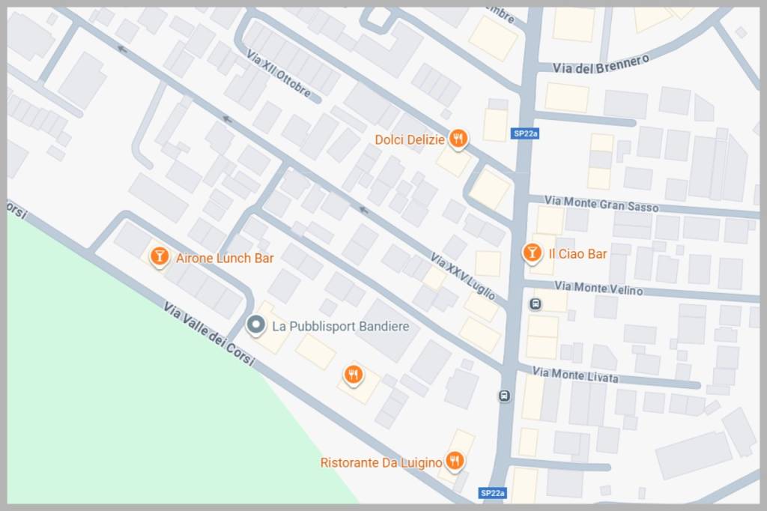Select the Airone Lunch Bar cocktail marker
Viewport: 767px width, 511px height.
click(159, 256)
